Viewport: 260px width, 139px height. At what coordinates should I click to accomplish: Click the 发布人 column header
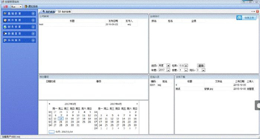129,21
